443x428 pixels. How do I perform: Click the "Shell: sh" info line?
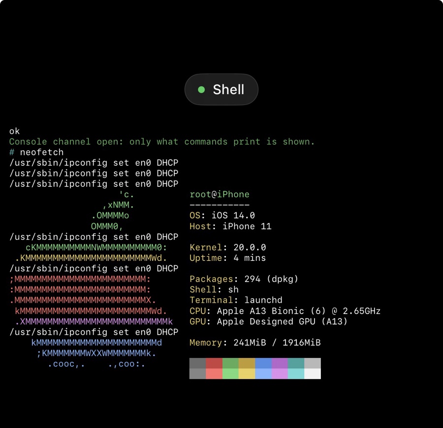pos(214,289)
